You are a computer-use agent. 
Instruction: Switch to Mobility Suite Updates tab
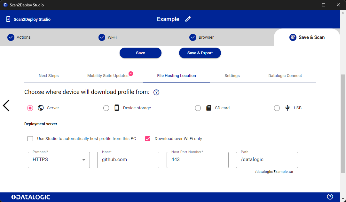(x=108, y=76)
